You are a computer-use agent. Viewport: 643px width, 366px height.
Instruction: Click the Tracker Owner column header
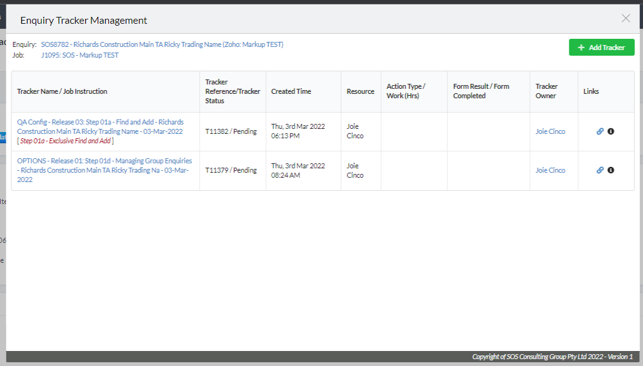(x=546, y=91)
